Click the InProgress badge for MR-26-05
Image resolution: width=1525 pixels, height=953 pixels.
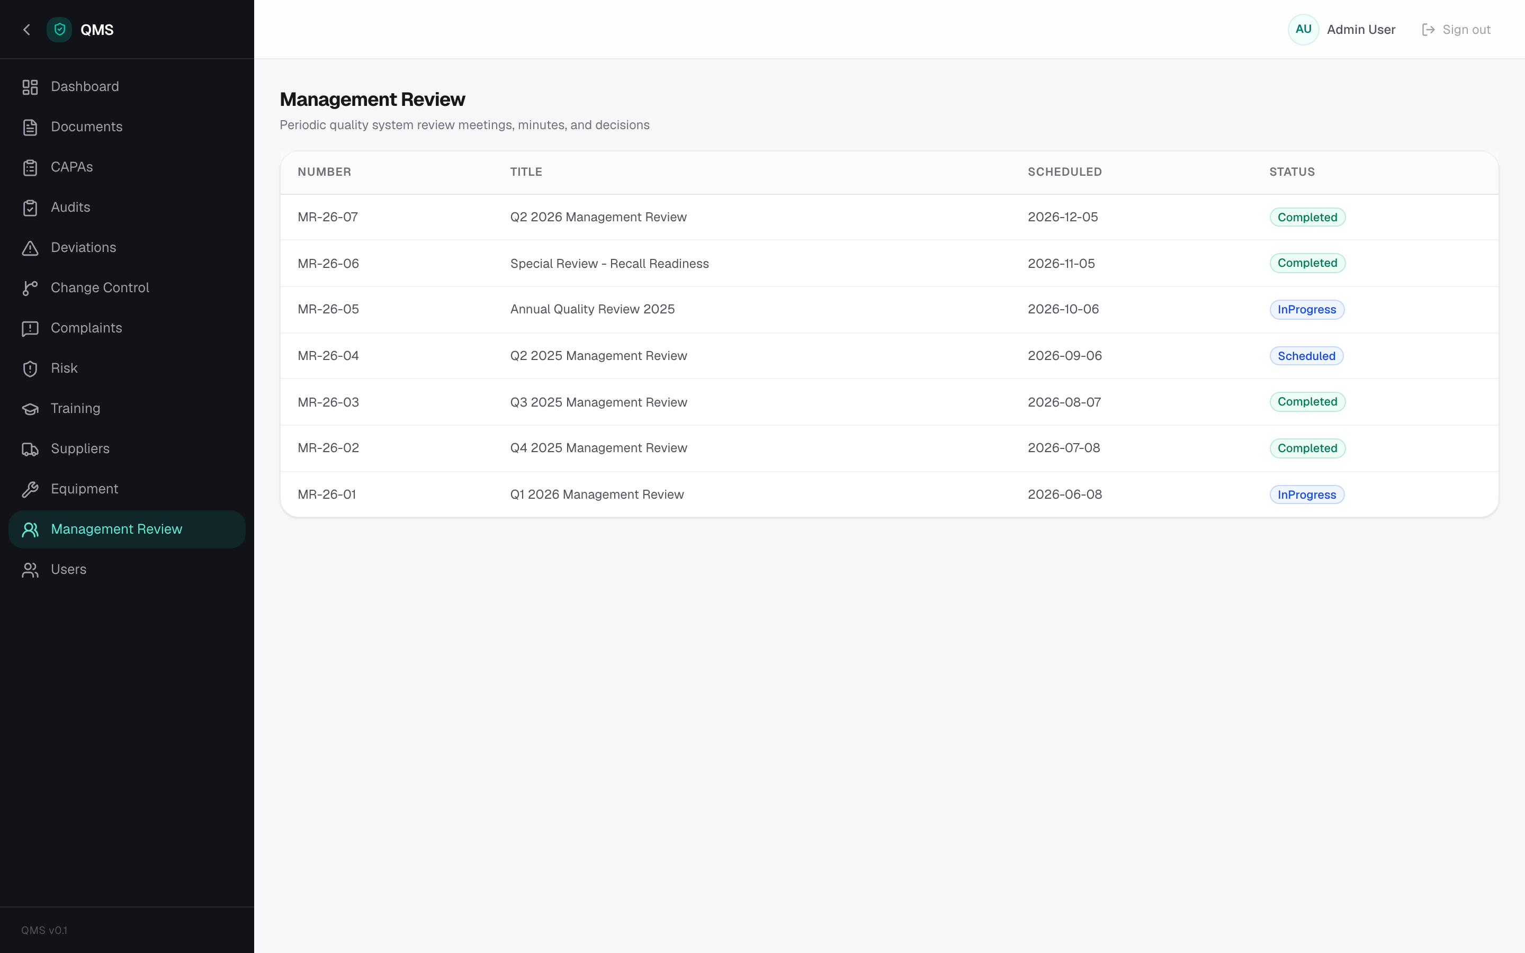click(x=1306, y=310)
